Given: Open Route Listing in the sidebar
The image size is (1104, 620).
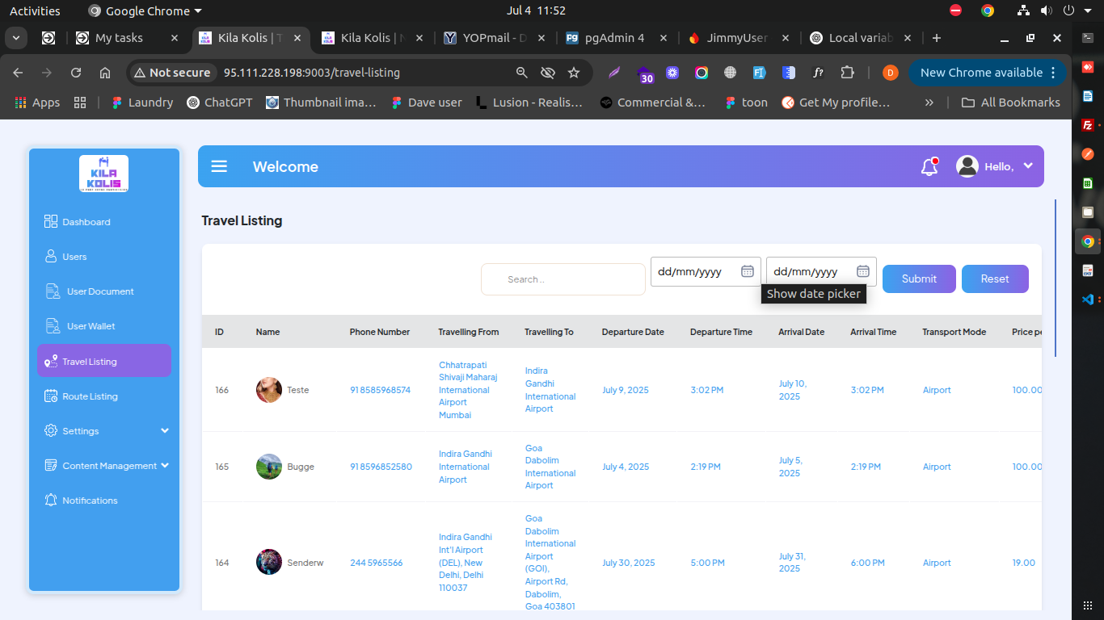Looking at the screenshot, I should click(90, 396).
